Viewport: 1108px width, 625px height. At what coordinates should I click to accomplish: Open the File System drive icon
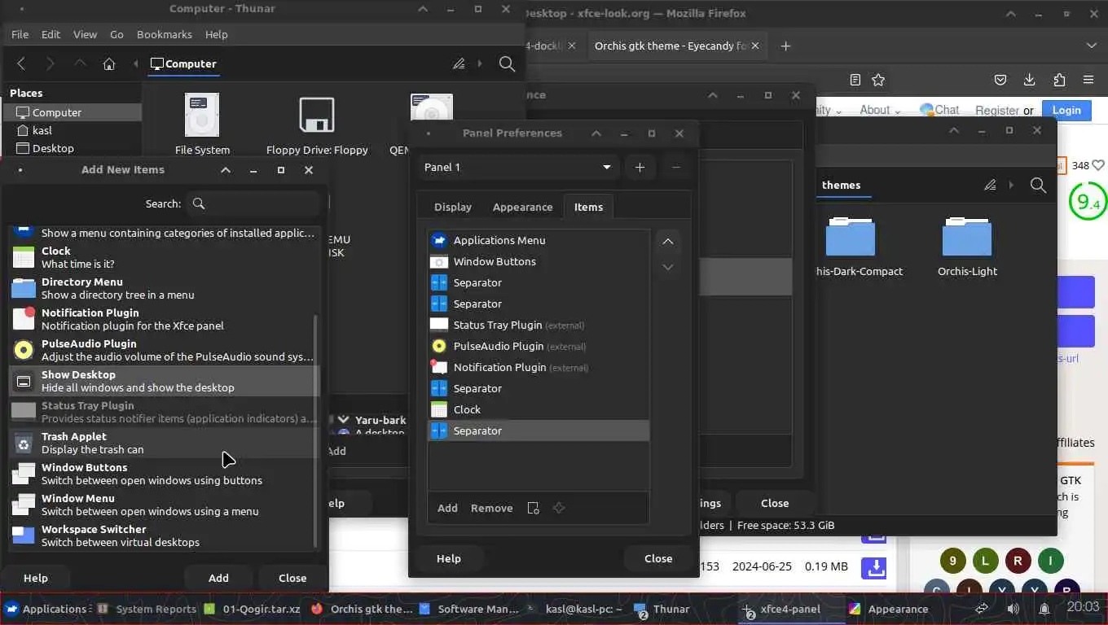[202, 115]
